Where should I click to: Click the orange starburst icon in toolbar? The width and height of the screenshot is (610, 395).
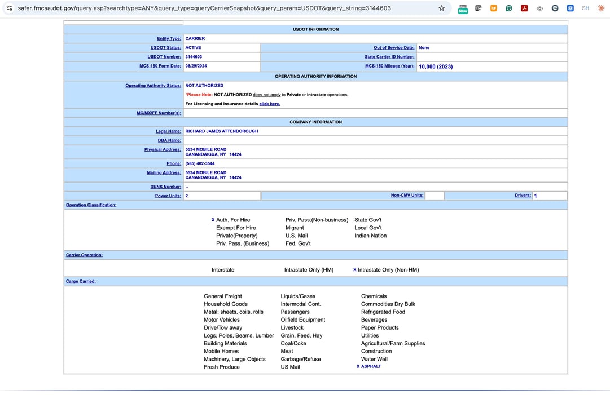tap(601, 8)
